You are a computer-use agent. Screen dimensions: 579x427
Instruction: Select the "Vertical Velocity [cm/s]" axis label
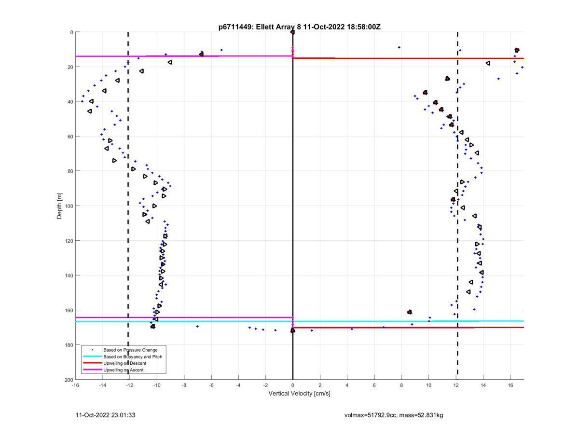pyautogui.click(x=299, y=393)
